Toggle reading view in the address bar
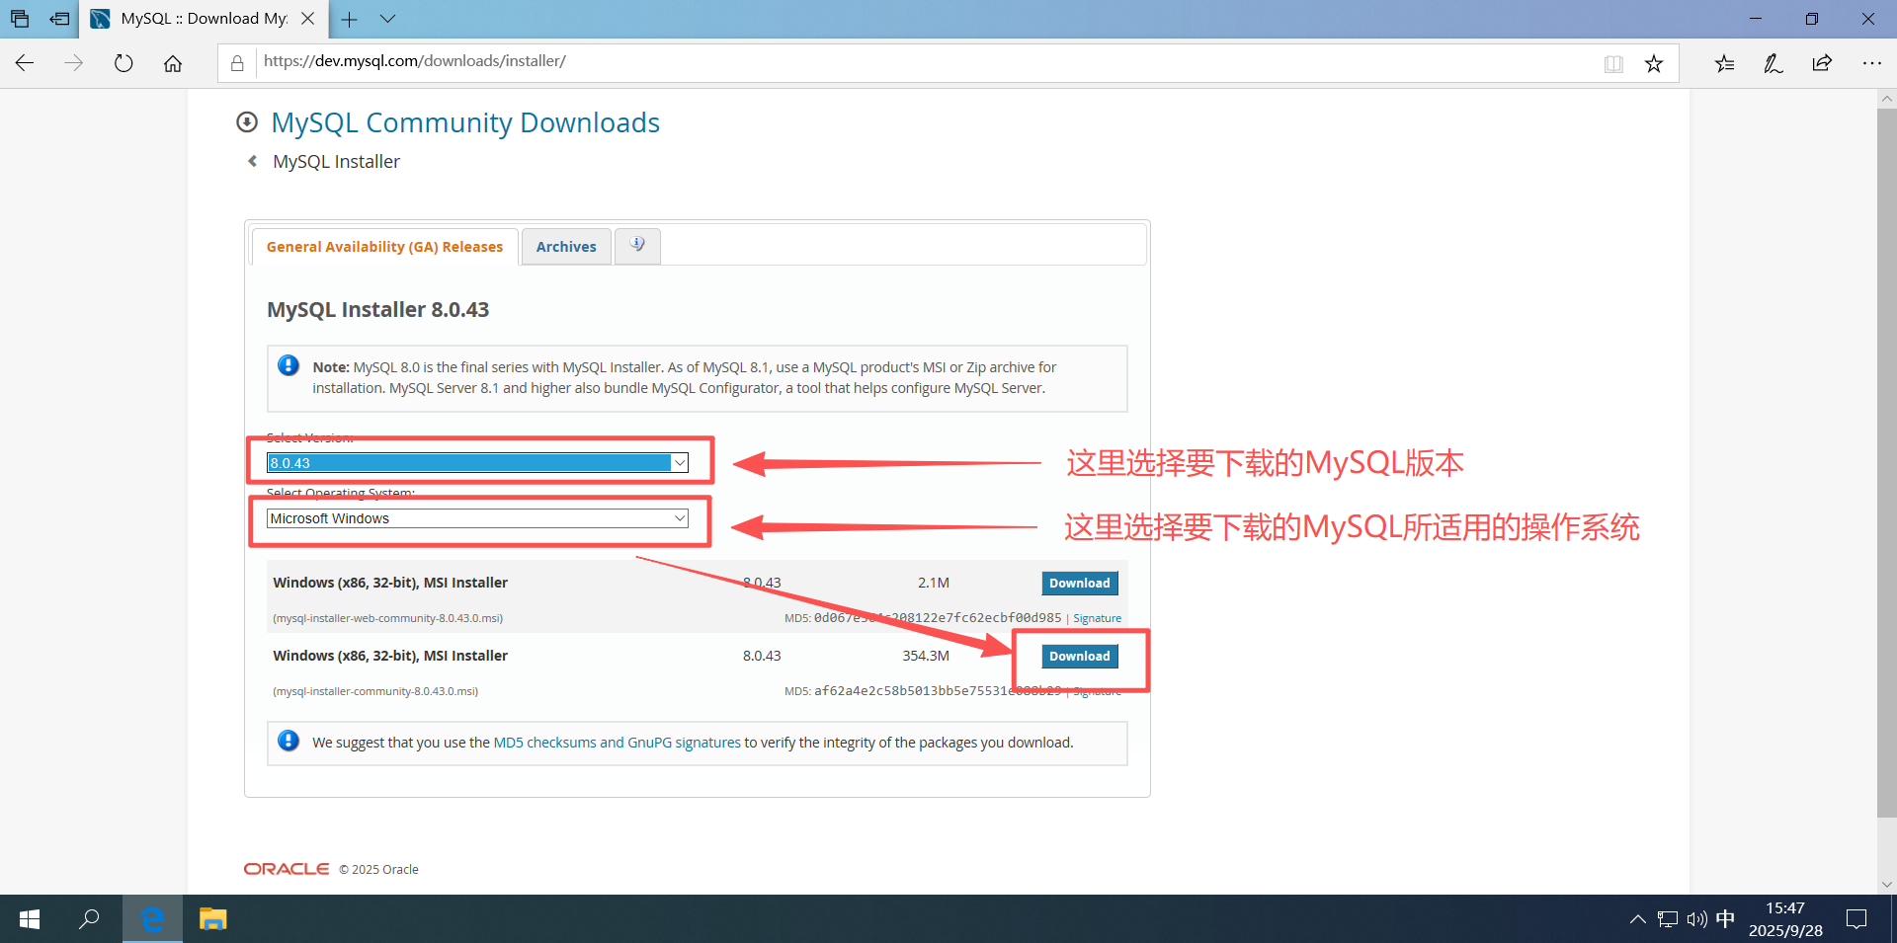Image resolution: width=1897 pixels, height=943 pixels. [x=1613, y=64]
